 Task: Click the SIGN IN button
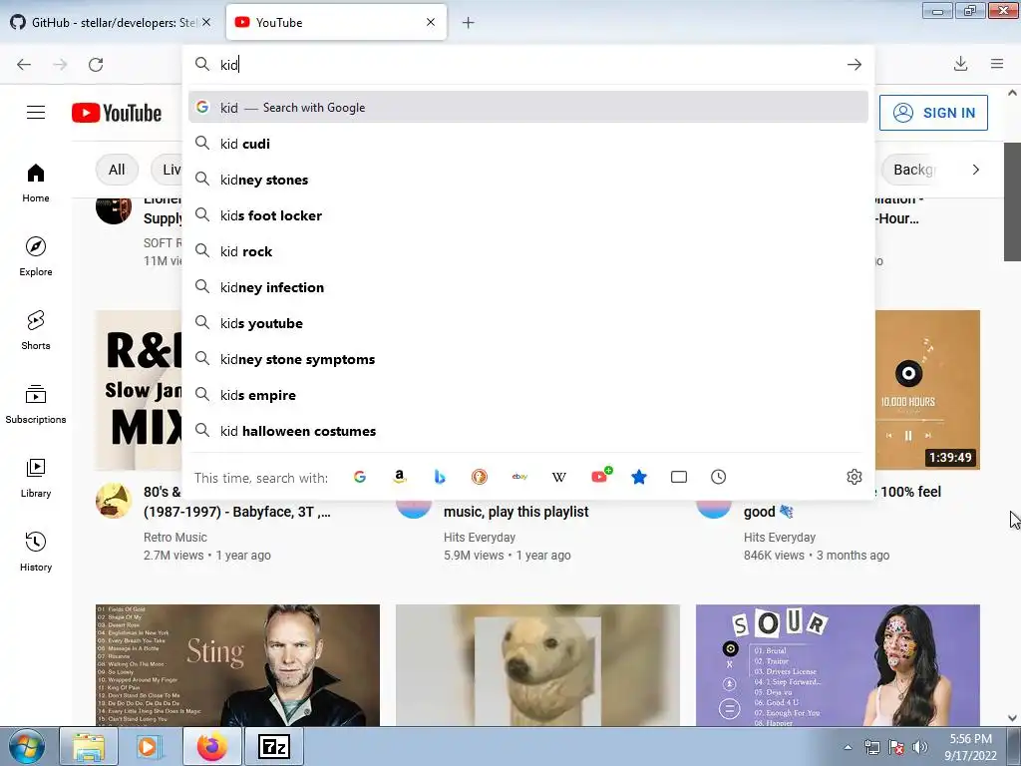pos(933,113)
